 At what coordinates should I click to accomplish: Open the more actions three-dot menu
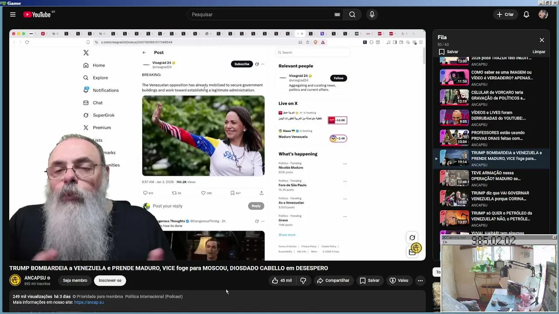pyautogui.click(x=420, y=280)
